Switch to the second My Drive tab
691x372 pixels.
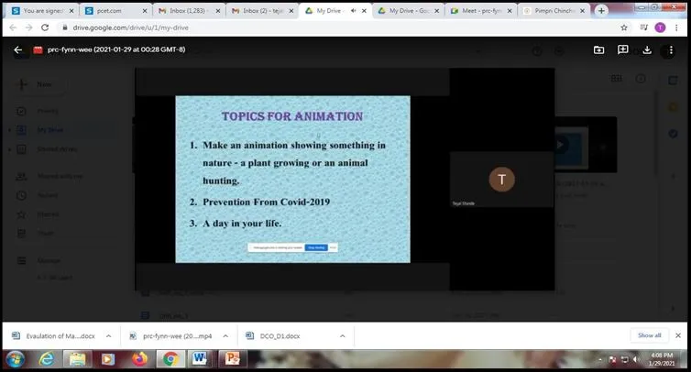tap(408, 11)
